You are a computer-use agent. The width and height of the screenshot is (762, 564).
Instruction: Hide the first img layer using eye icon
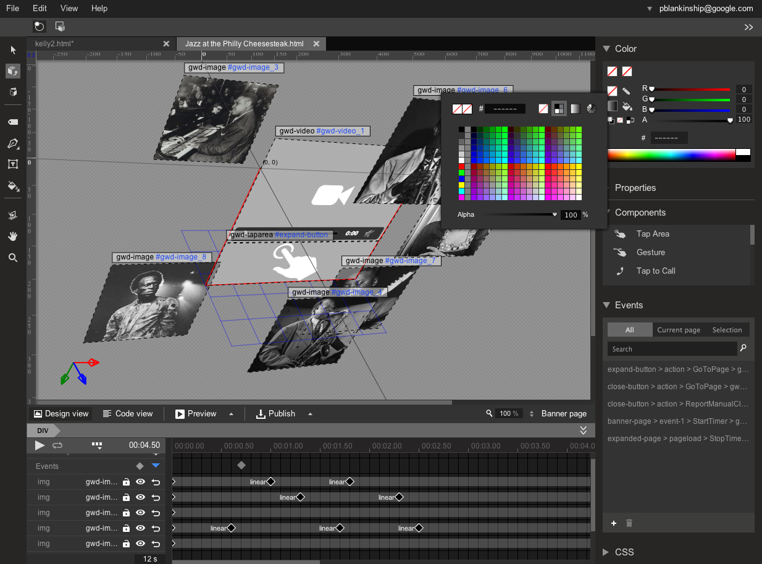[x=140, y=482]
